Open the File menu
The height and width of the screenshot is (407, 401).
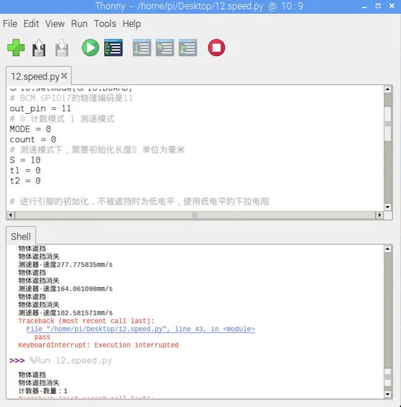pos(10,24)
